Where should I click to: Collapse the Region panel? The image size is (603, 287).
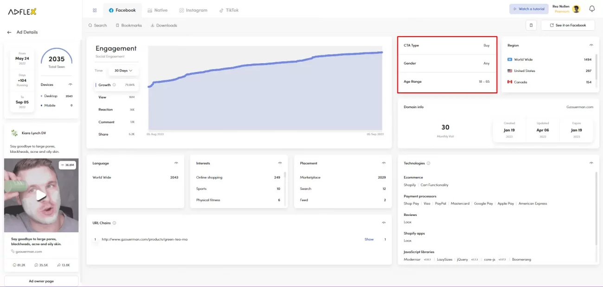[591, 46]
